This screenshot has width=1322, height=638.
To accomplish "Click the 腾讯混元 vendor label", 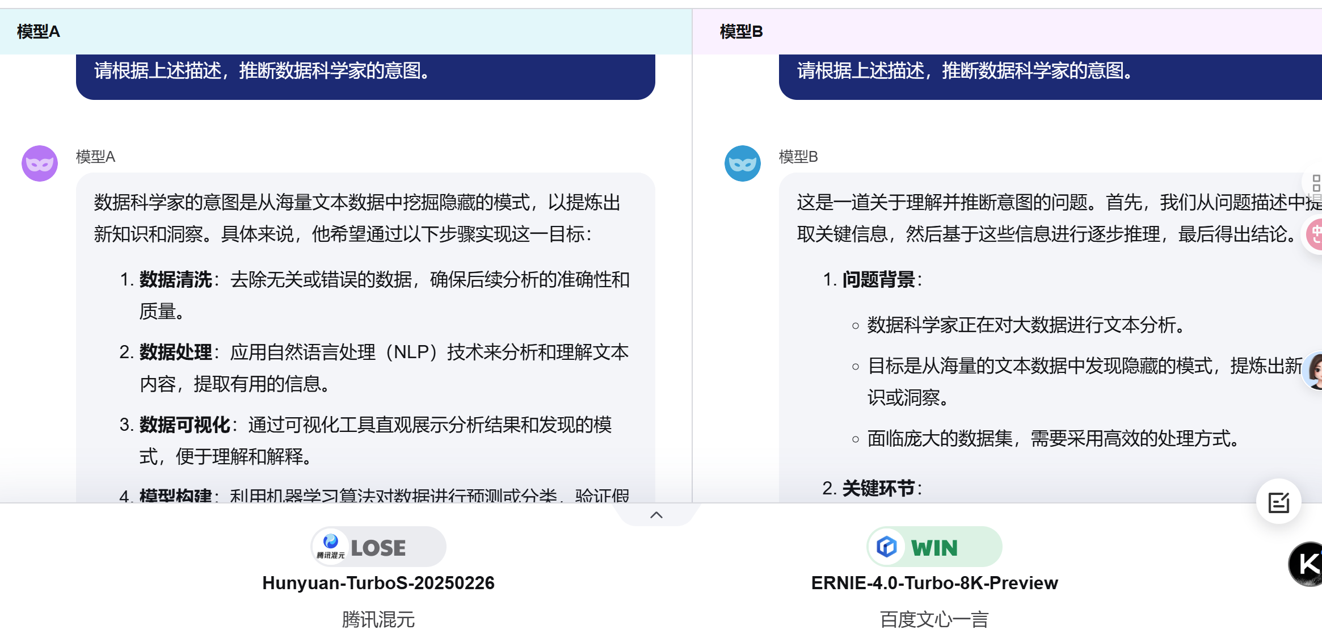I will 378,619.
